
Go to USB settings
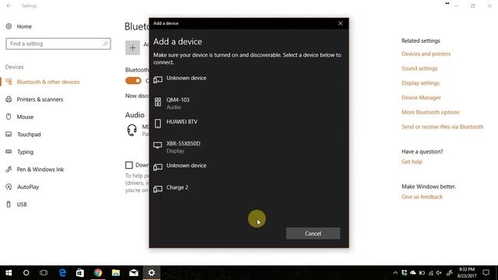22,204
